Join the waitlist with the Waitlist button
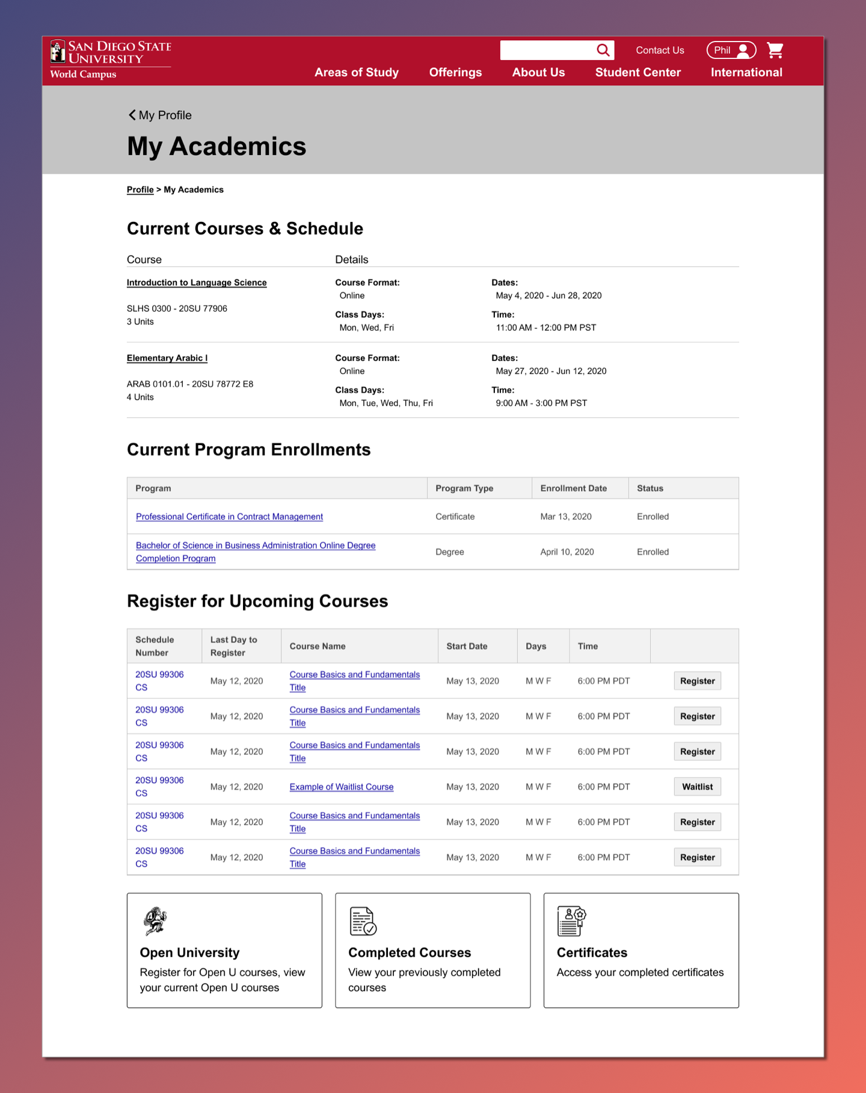Screen dimensions: 866x1093 (x=698, y=787)
